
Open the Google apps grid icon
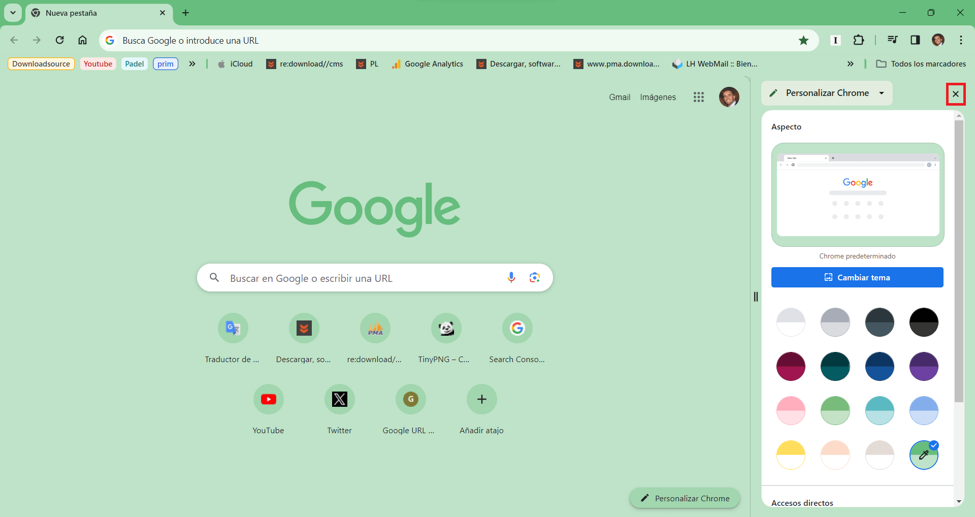pyautogui.click(x=699, y=97)
